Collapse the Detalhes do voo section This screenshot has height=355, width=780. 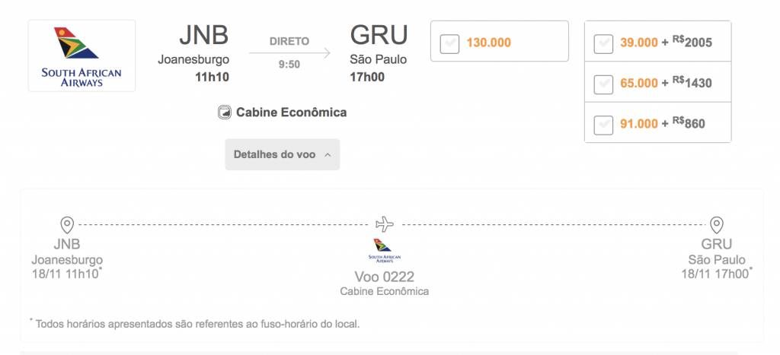[283, 154]
